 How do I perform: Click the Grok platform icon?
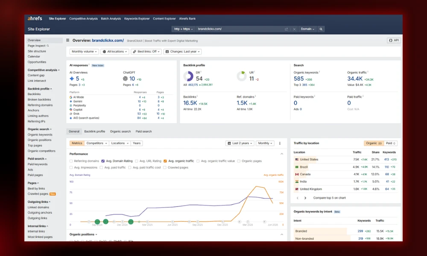point(71,114)
